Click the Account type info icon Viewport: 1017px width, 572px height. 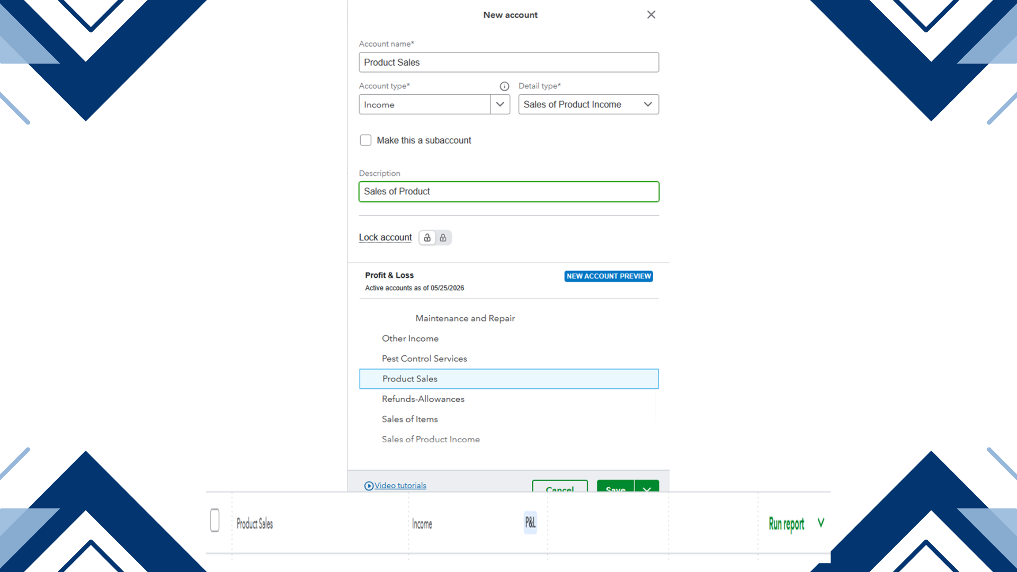(504, 86)
